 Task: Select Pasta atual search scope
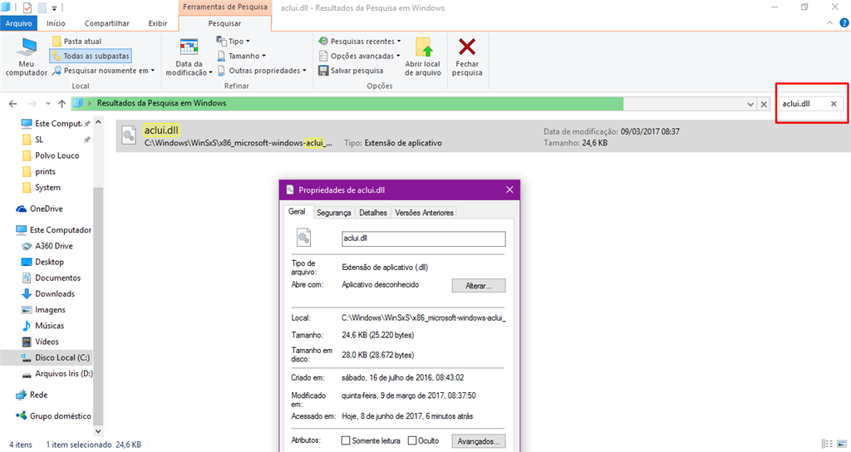click(76, 42)
